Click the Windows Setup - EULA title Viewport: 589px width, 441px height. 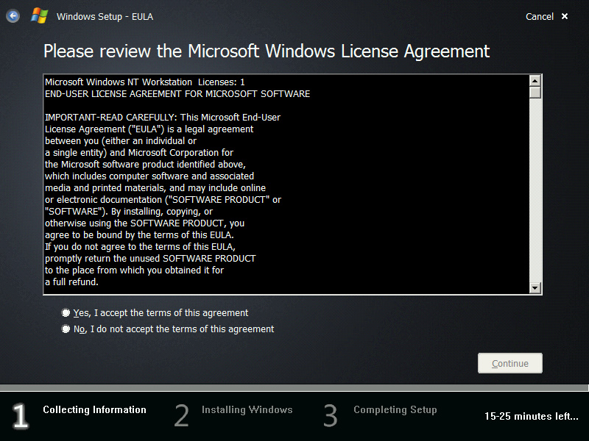pyautogui.click(x=105, y=16)
